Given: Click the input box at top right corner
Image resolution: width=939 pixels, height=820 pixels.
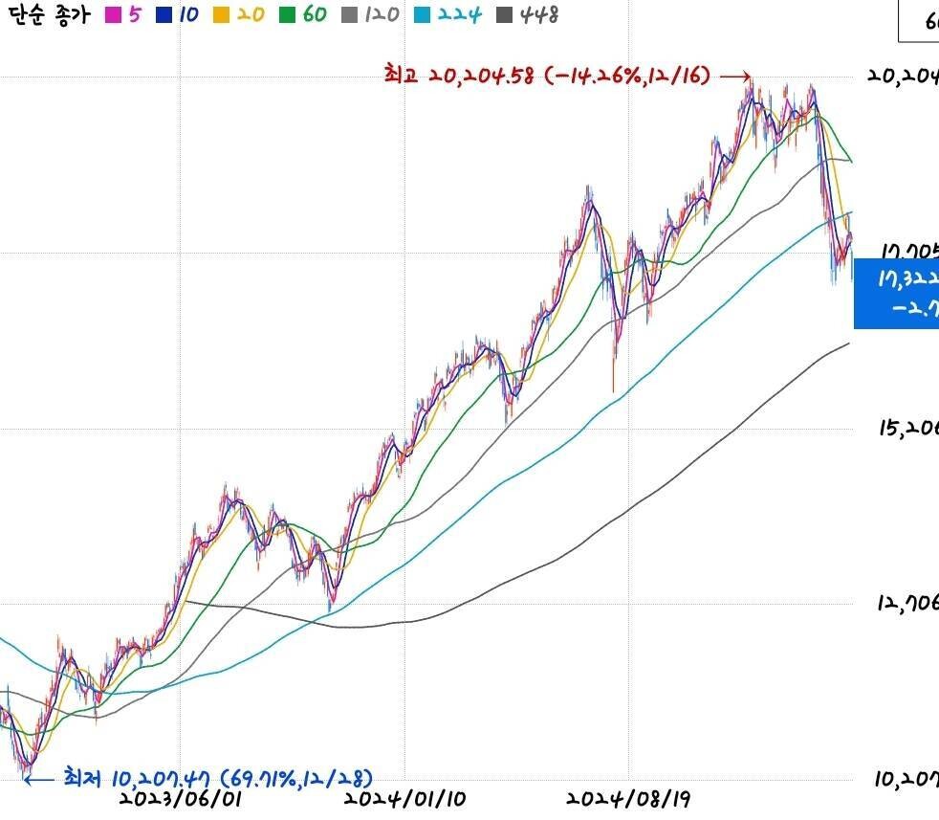Looking at the screenshot, I should (x=919, y=21).
